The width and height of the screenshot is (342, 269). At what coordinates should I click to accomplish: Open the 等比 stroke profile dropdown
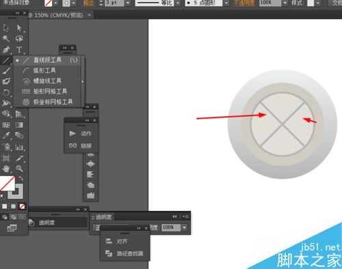(x=178, y=3)
